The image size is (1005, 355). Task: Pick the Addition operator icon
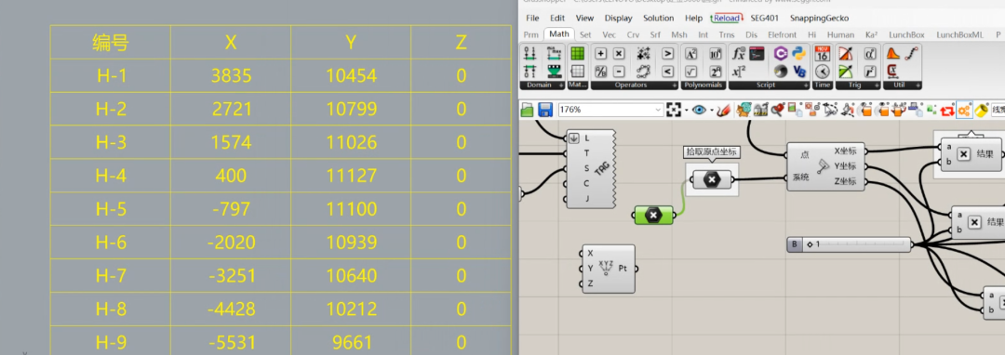600,54
